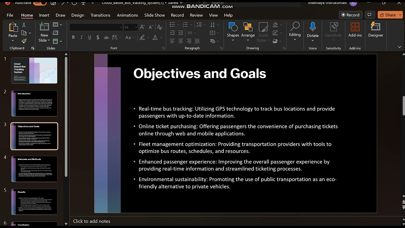Expand the Paste options arrow
Image resolution: width=405 pixels, height=228 pixels.
(13, 40)
